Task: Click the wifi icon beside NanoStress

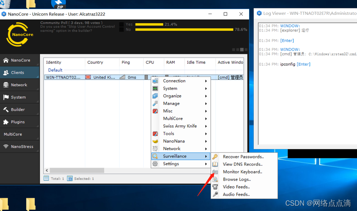Action: pos(6,146)
